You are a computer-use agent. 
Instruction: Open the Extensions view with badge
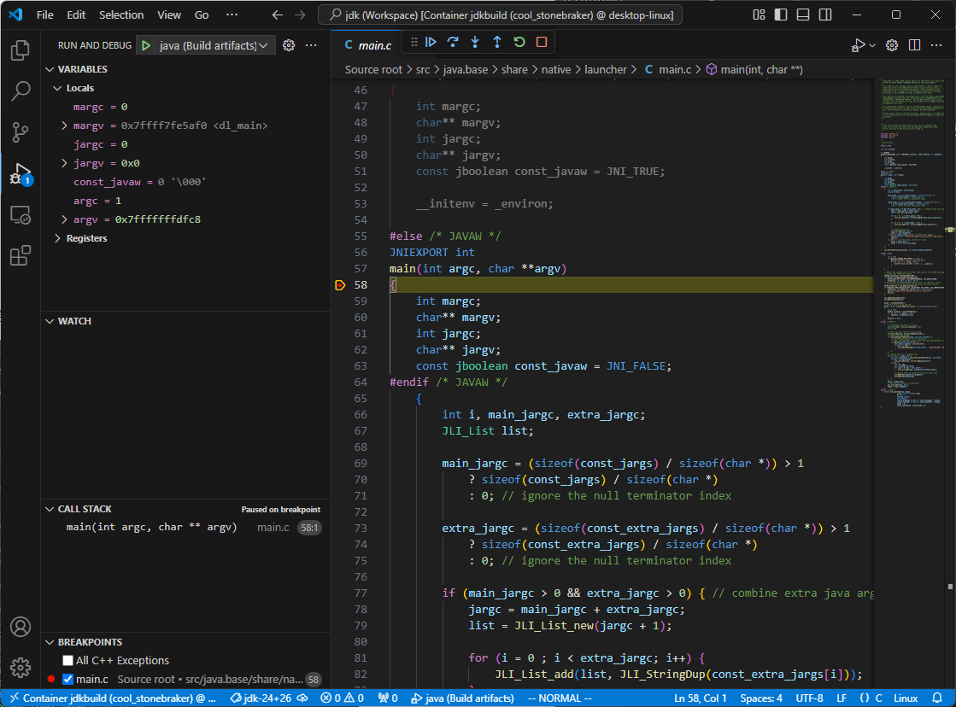tap(21, 254)
